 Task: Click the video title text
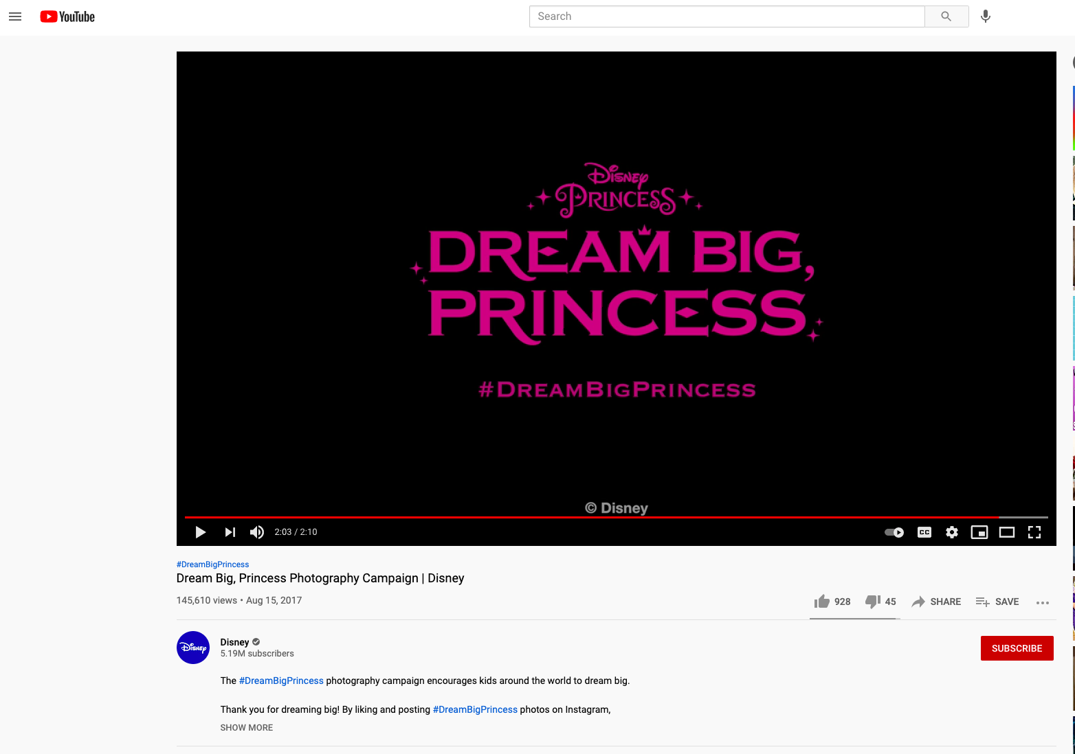tap(320, 578)
